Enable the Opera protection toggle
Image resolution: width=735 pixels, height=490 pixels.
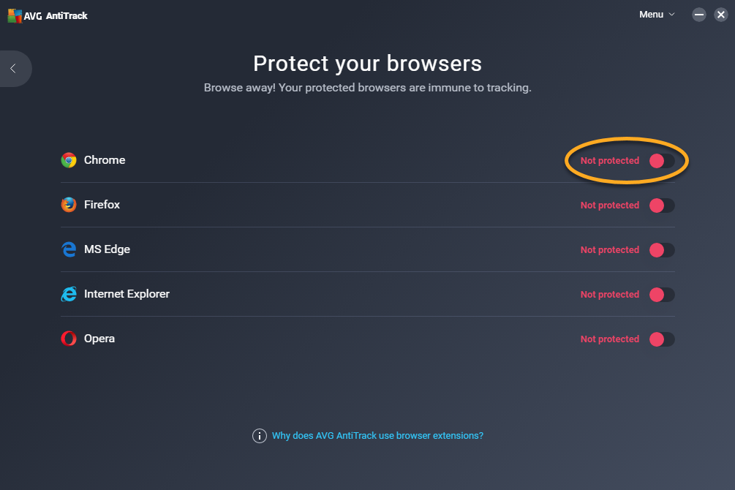[x=662, y=339]
